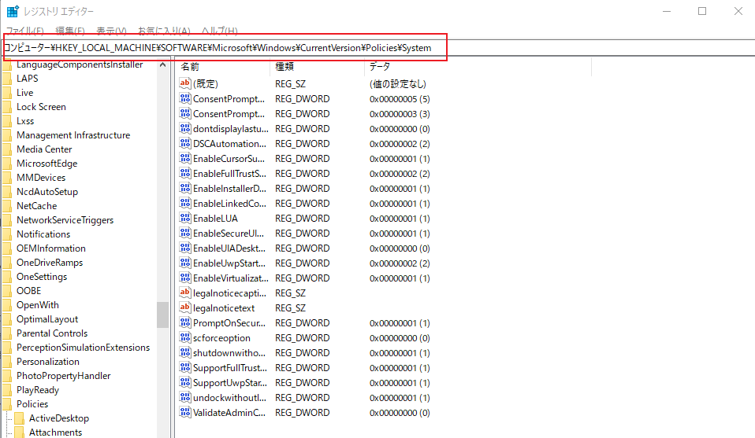Click the DWORD icon next to EnableUIADeskt... entry
This screenshot has height=438, width=755.
click(185, 248)
